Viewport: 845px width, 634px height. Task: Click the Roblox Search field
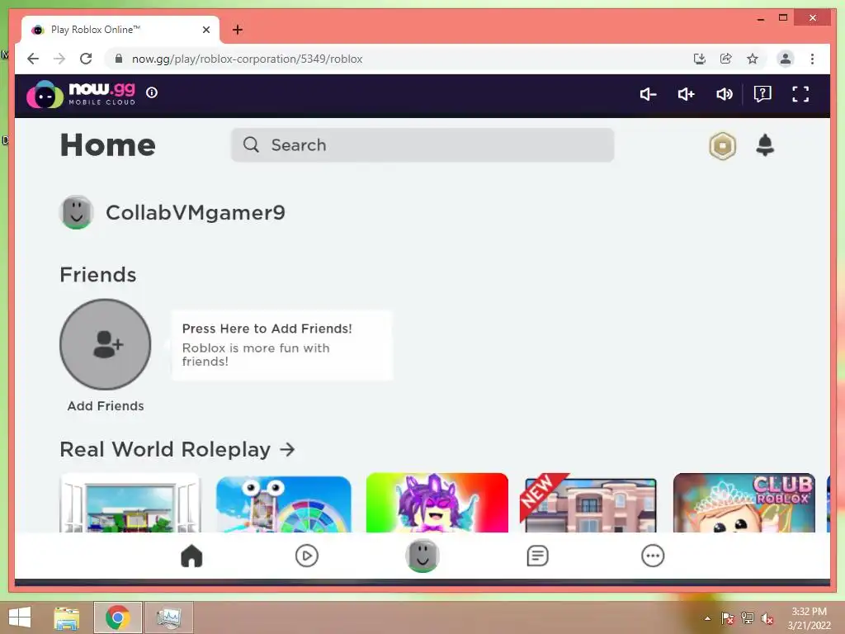tap(422, 145)
